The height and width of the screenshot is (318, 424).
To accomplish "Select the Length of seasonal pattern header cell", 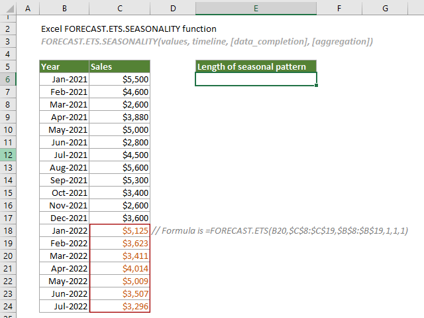I will (256, 66).
